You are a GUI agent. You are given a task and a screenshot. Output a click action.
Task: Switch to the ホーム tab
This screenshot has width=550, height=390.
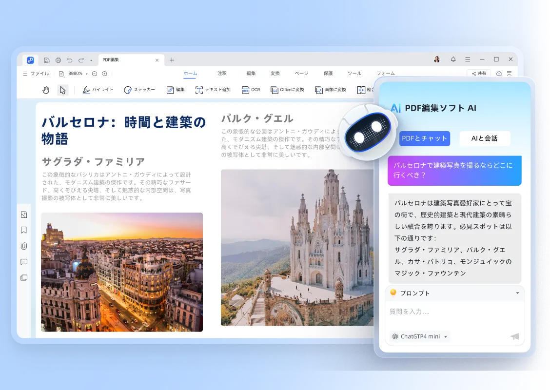pyautogui.click(x=190, y=73)
